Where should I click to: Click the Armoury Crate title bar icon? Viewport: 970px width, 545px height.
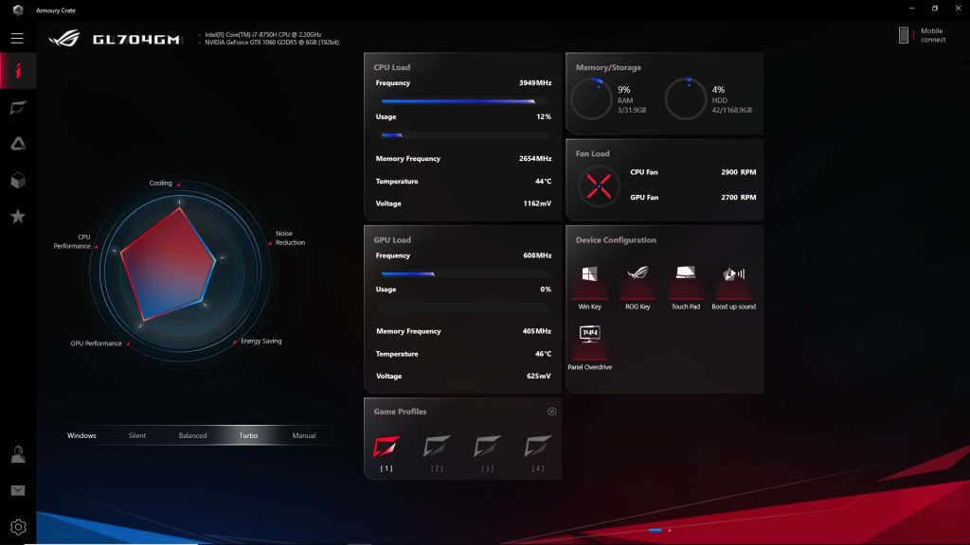(x=18, y=9)
